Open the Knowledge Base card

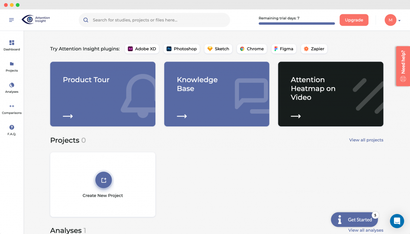(x=217, y=94)
